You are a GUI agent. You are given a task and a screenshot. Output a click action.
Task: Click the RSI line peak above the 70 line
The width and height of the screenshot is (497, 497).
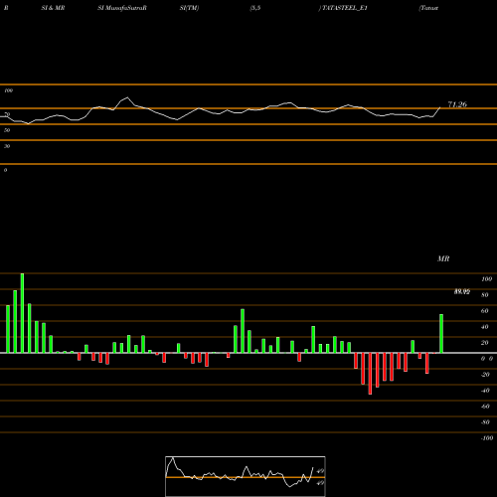pyautogui.click(x=127, y=97)
